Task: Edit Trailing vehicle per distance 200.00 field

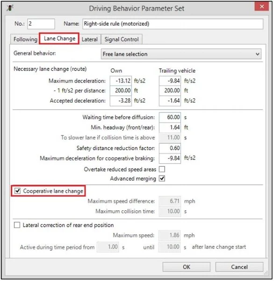Action: pos(170,90)
